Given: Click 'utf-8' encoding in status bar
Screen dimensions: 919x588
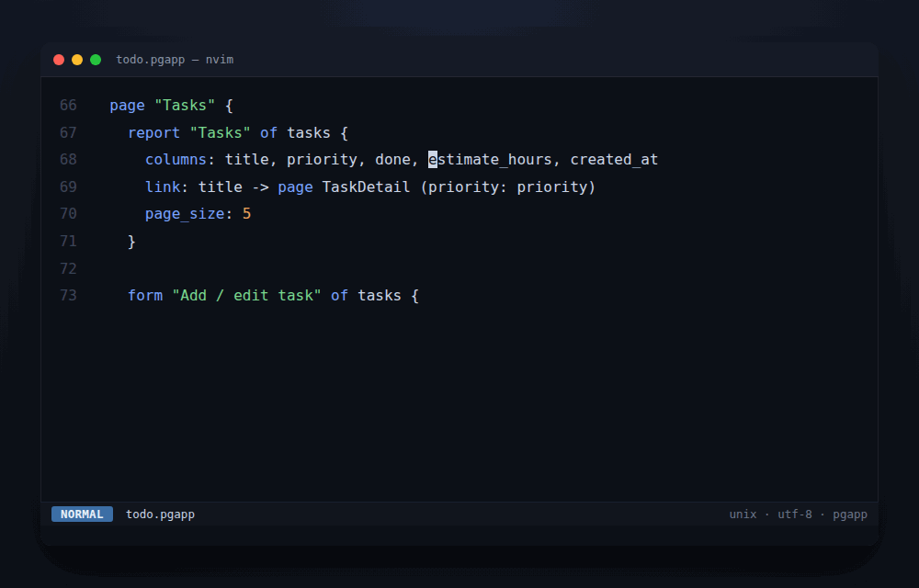Looking at the screenshot, I should pos(795,514).
